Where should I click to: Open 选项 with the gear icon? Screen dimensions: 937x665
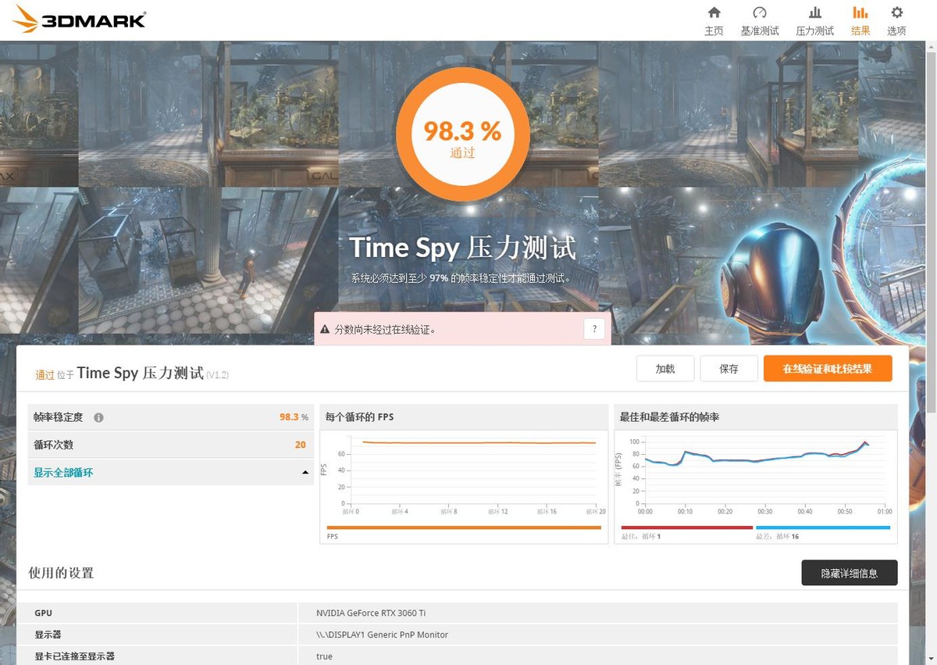[x=896, y=20]
